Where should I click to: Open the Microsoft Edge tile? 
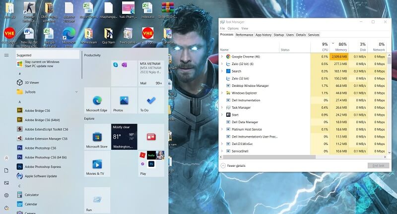(x=97, y=100)
